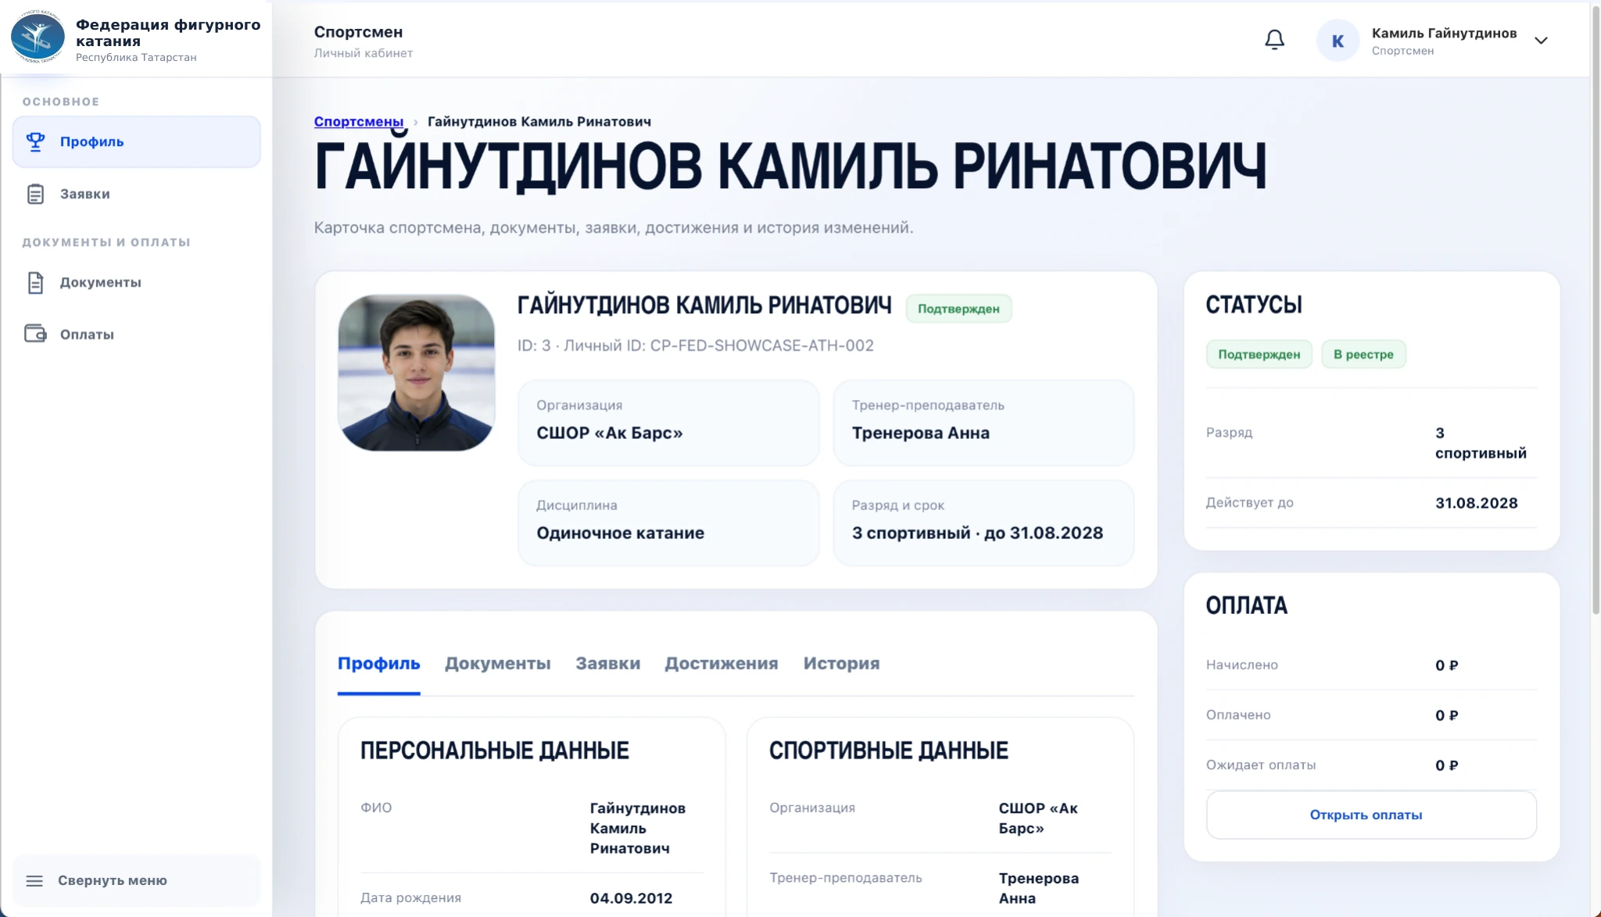This screenshot has height=917, width=1601.
Task: Select the Профиль tab in the card
Action: point(379,663)
